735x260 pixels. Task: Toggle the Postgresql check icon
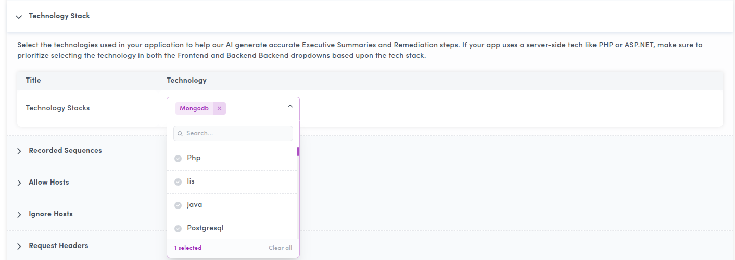click(x=178, y=228)
